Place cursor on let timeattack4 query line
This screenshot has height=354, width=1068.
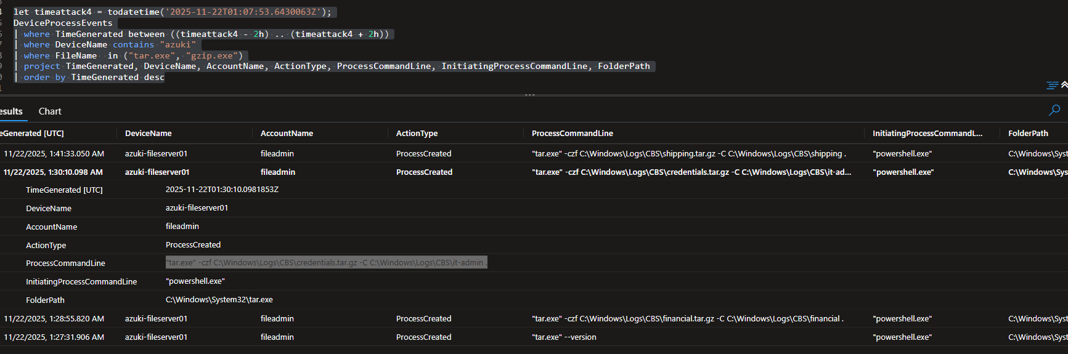172,12
